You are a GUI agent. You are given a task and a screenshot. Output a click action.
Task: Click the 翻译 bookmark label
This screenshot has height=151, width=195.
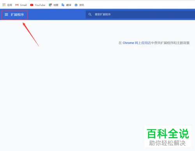[69, 5]
